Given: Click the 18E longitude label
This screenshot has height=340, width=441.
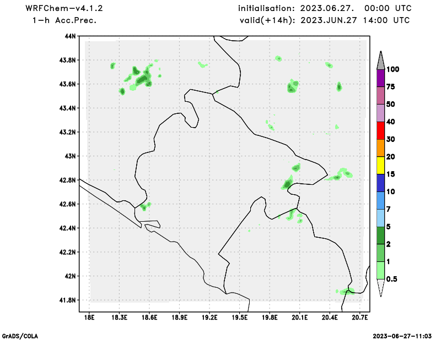Looking at the screenshot, I should 89,317.
